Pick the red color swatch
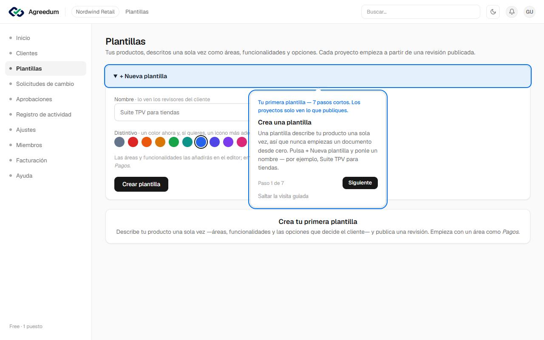The width and height of the screenshot is (544, 340). (x=133, y=142)
